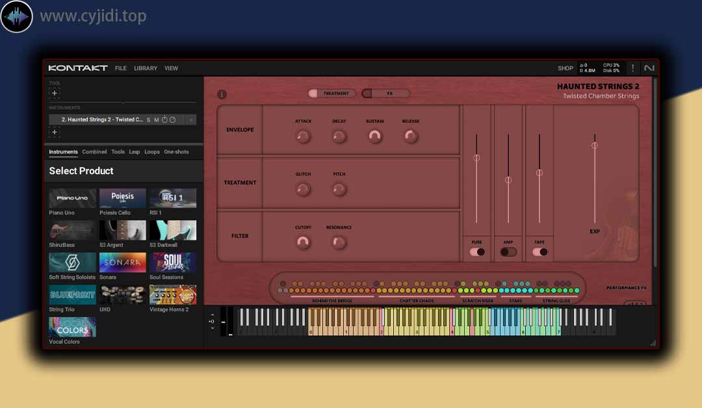Image resolution: width=702 pixels, height=408 pixels.
Task: Select the S3 Argent product thumbnail
Action: tap(123, 231)
